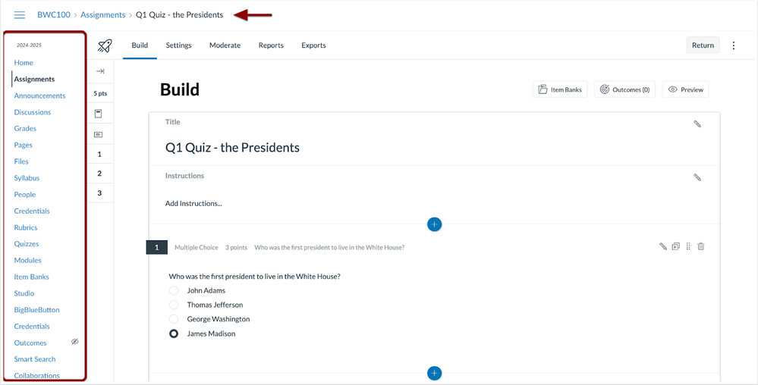Edit question 1 with the pencil icon
The height and width of the screenshot is (385, 758).
[x=662, y=246]
